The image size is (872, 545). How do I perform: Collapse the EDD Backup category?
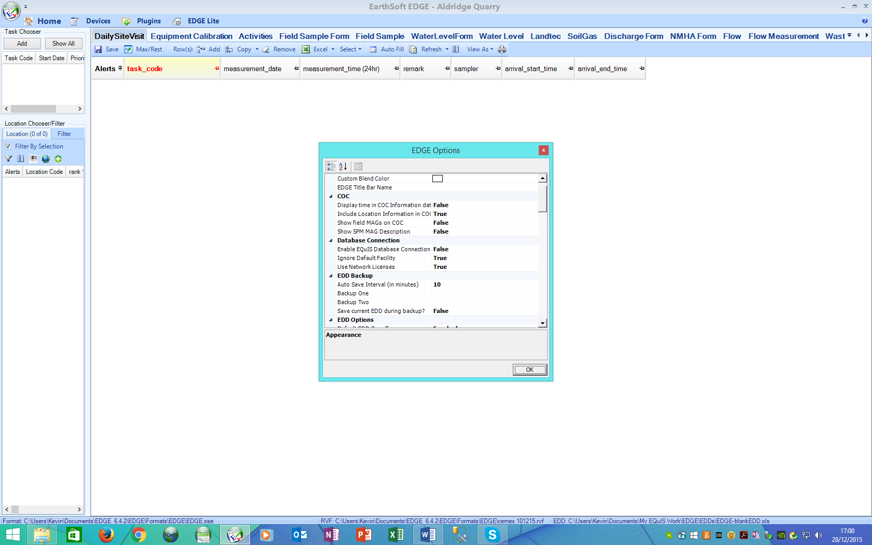(x=331, y=276)
